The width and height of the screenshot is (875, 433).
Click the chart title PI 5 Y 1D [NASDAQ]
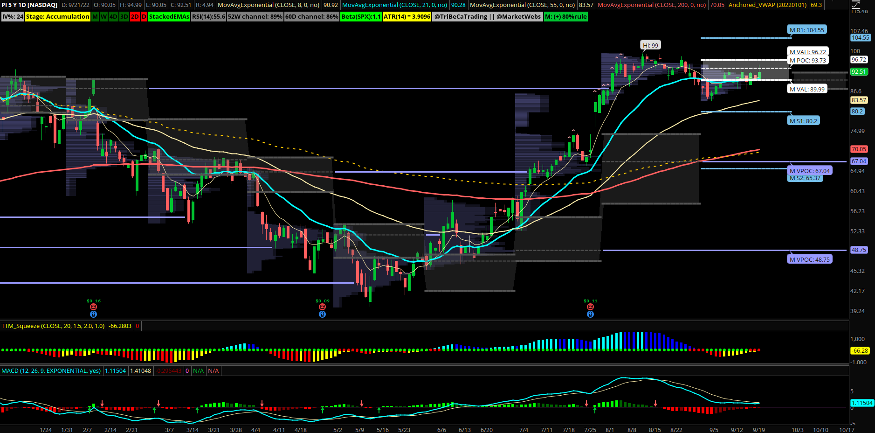point(29,5)
